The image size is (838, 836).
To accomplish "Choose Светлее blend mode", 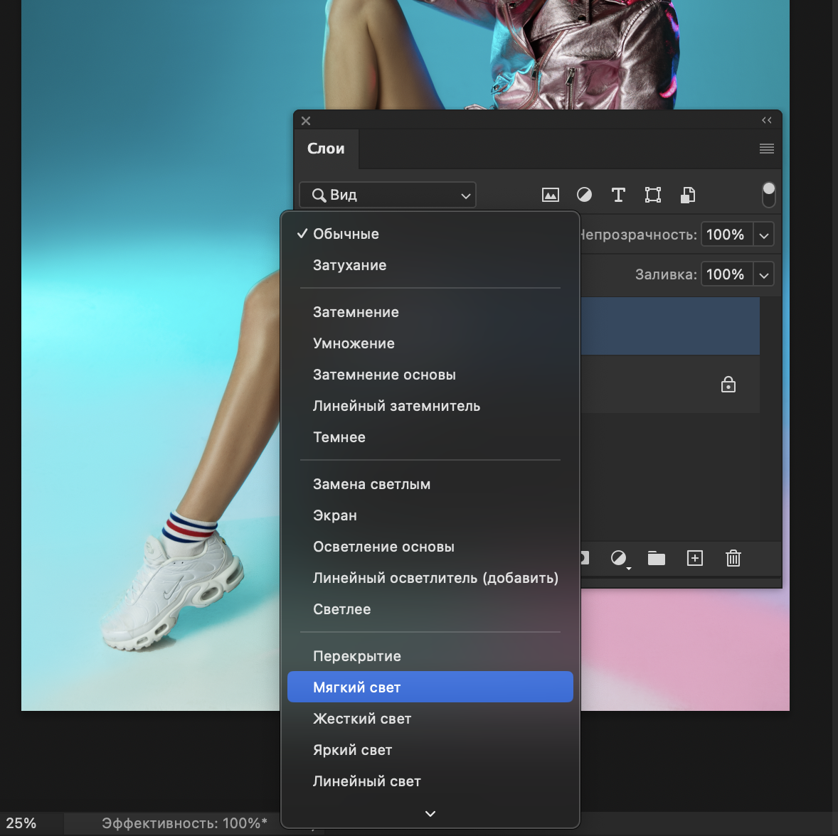I will (x=430, y=609).
